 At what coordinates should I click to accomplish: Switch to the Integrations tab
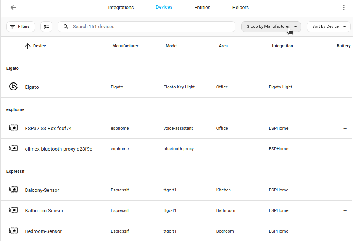121,8
